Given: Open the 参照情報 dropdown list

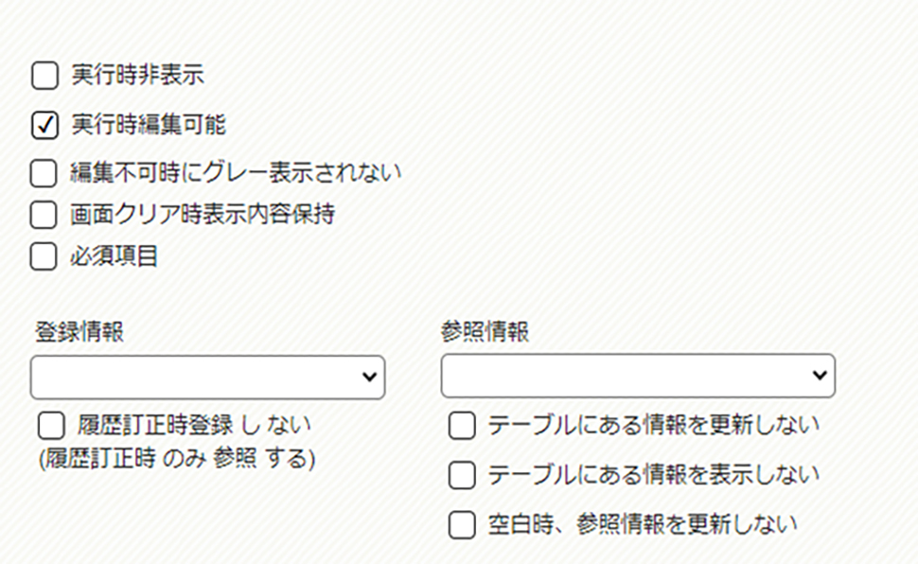Looking at the screenshot, I should (638, 376).
